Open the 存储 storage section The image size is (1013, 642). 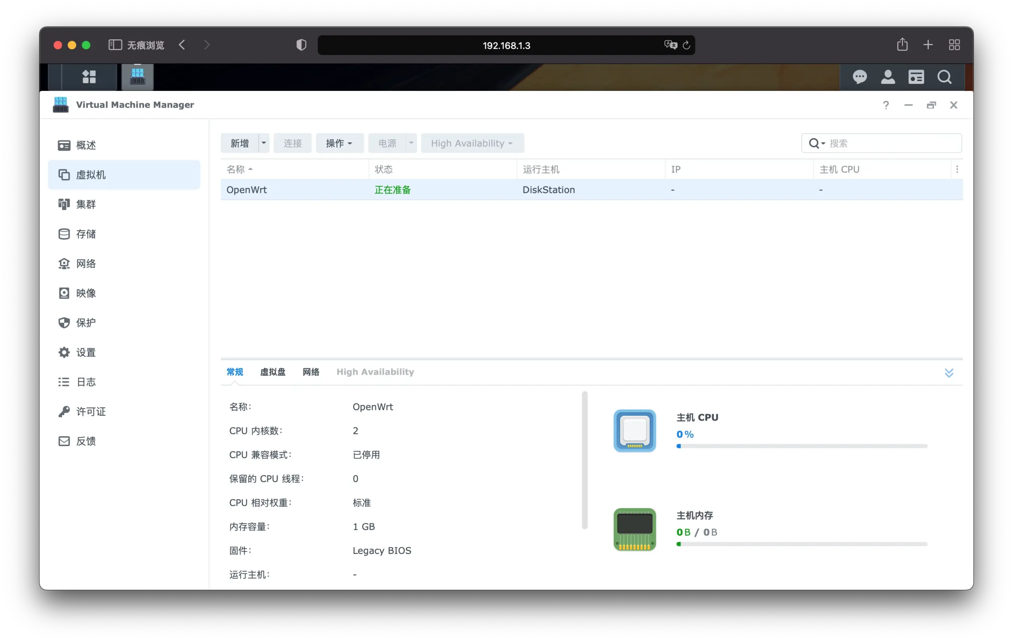click(124, 234)
